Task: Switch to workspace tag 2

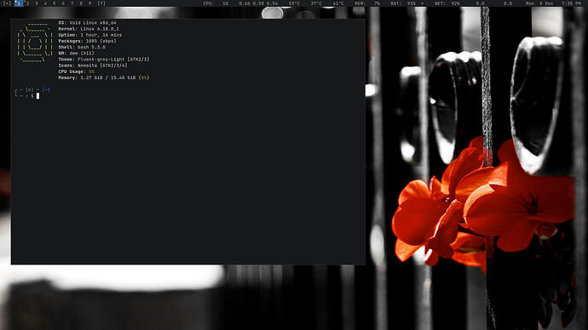Action: click(x=27, y=3)
